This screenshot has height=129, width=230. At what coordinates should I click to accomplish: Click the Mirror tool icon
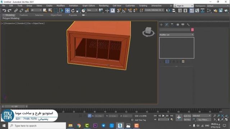pos(168,10)
